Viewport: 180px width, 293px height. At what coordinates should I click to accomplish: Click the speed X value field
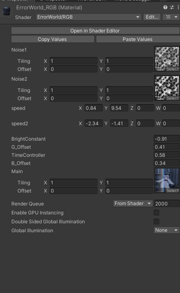click(93, 108)
